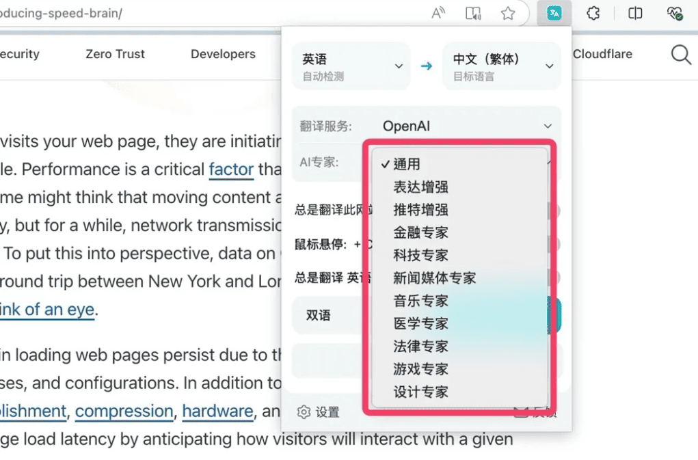Choose 金融专家 from the expert list

coord(460,232)
